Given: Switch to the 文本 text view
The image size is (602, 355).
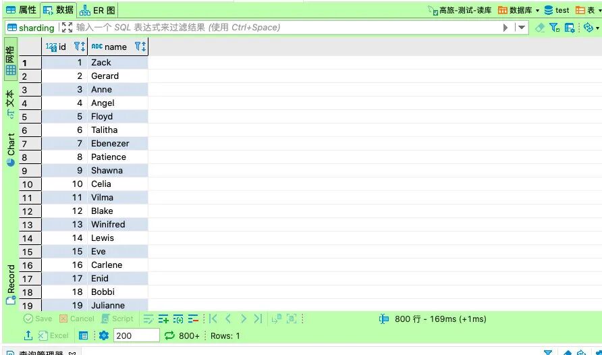Looking at the screenshot, I should click(11, 103).
